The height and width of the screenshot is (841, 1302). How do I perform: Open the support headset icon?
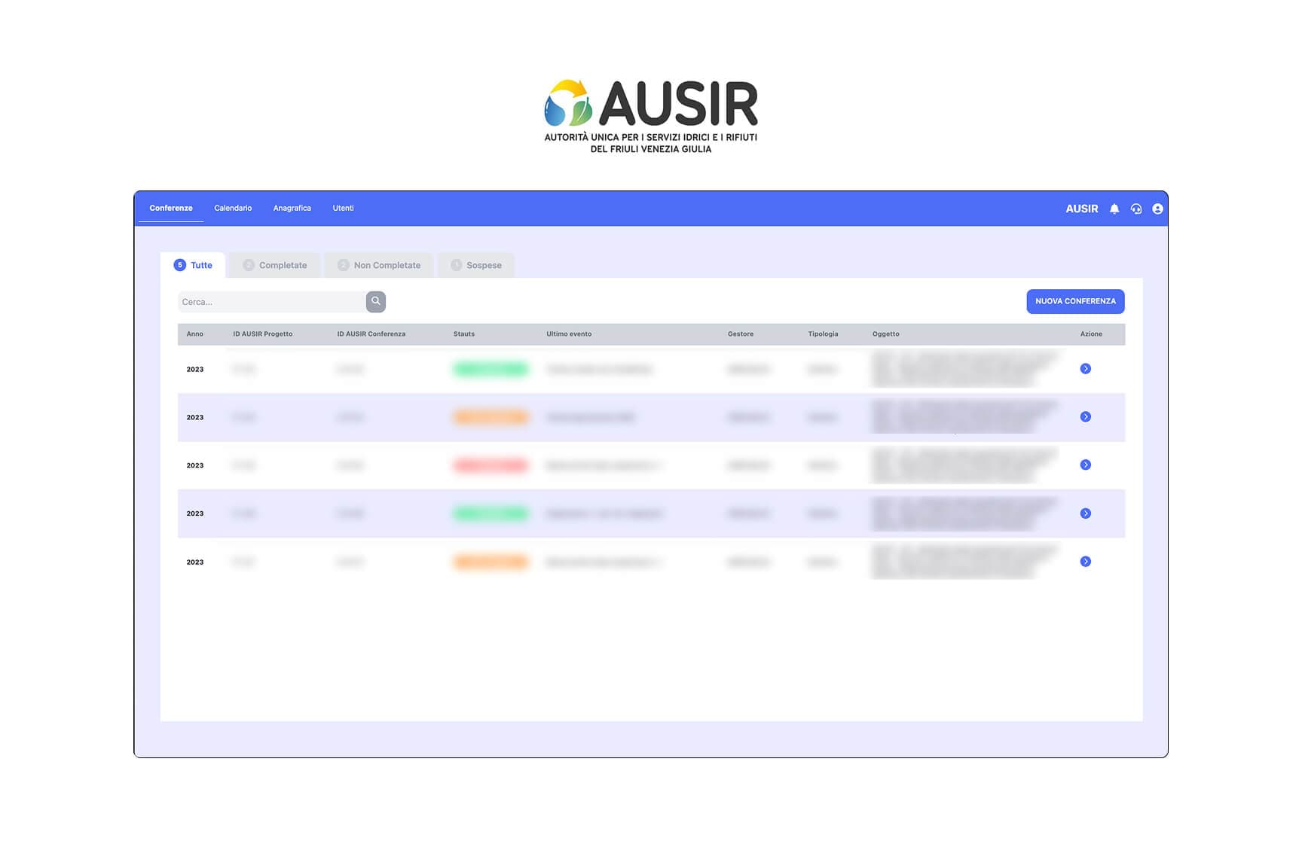pyautogui.click(x=1136, y=209)
